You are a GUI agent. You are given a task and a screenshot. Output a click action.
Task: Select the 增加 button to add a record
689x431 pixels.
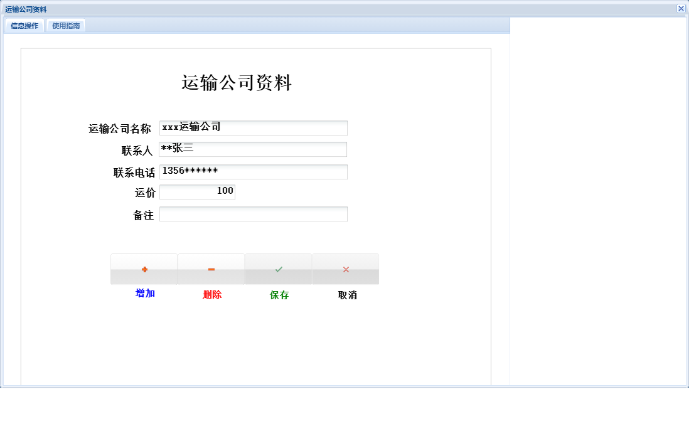[144, 269]
